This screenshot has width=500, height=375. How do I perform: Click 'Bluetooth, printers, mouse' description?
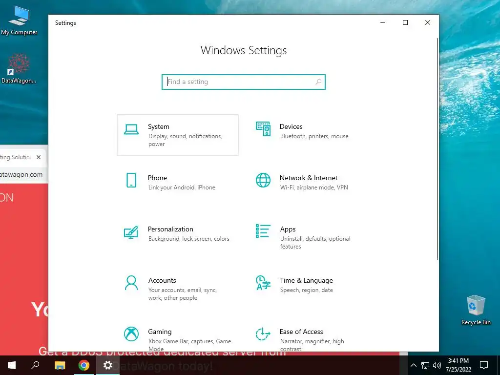coord(314,136)
